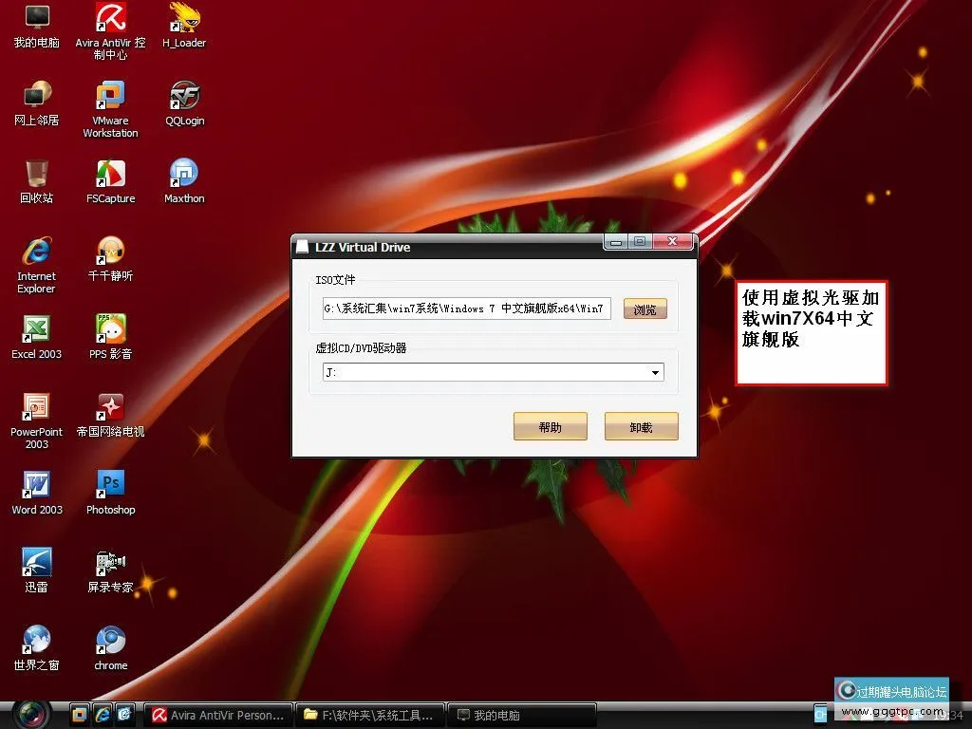Select the Avira AntiVir control center icon
This screenshot has width=972, height=729.
pyautogui.click(x=110, y=19)
